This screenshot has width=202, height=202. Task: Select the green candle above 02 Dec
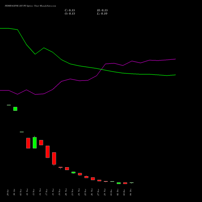(x=119, y=183)
